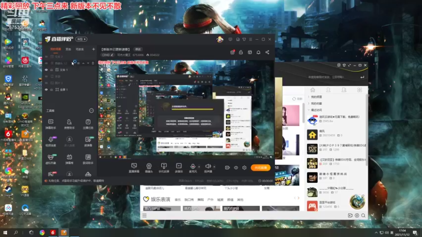The height and width of the screenshot is (237, 422).
Task: Open the hamburger menu in streaming title bar
Action: coord(251,39)
